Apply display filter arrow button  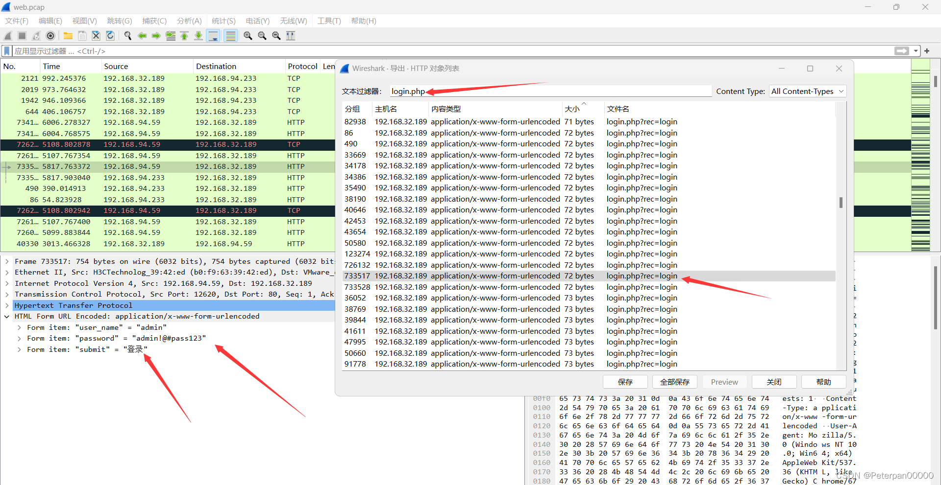click(x=901, y=51)
